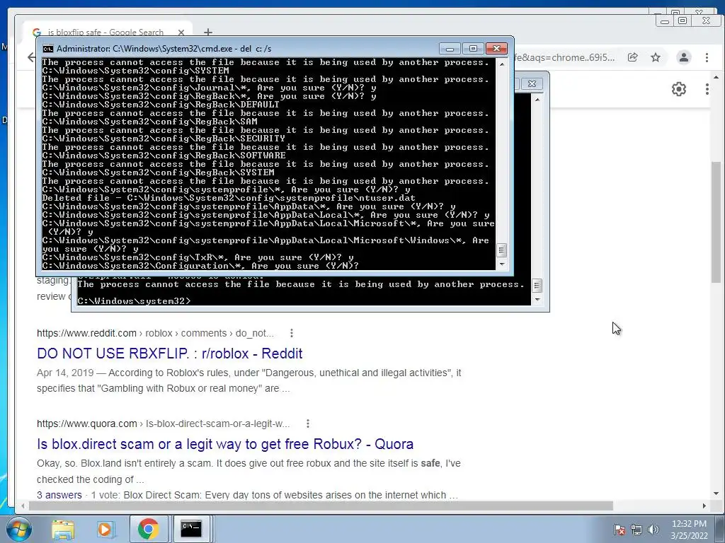The height and width of the screenshot is (543, 725).
Task: Open the Windows Start menu orb
Action: (x=19, y=529)
